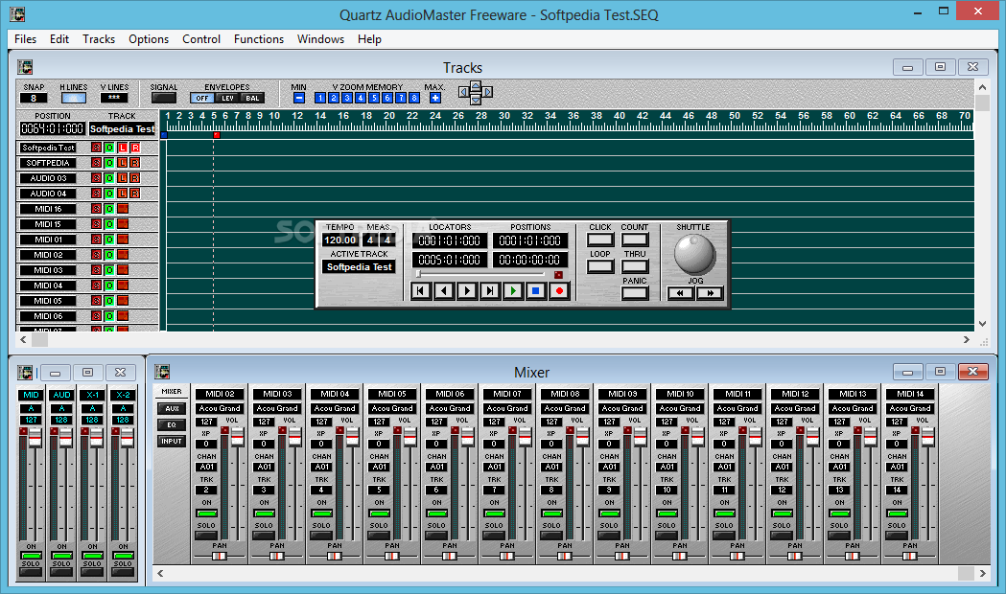Click the left arrow of the zoom navigation pad
The height and width of the screenshot is (594, 1006).
pos(463,92)
